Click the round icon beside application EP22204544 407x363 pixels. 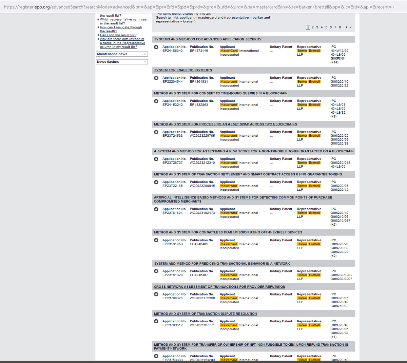point(156,78)
